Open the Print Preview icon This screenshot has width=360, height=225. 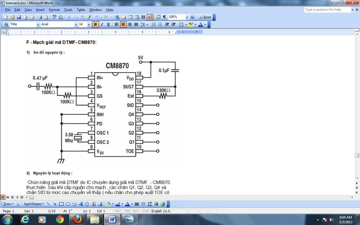click(45, 17)
